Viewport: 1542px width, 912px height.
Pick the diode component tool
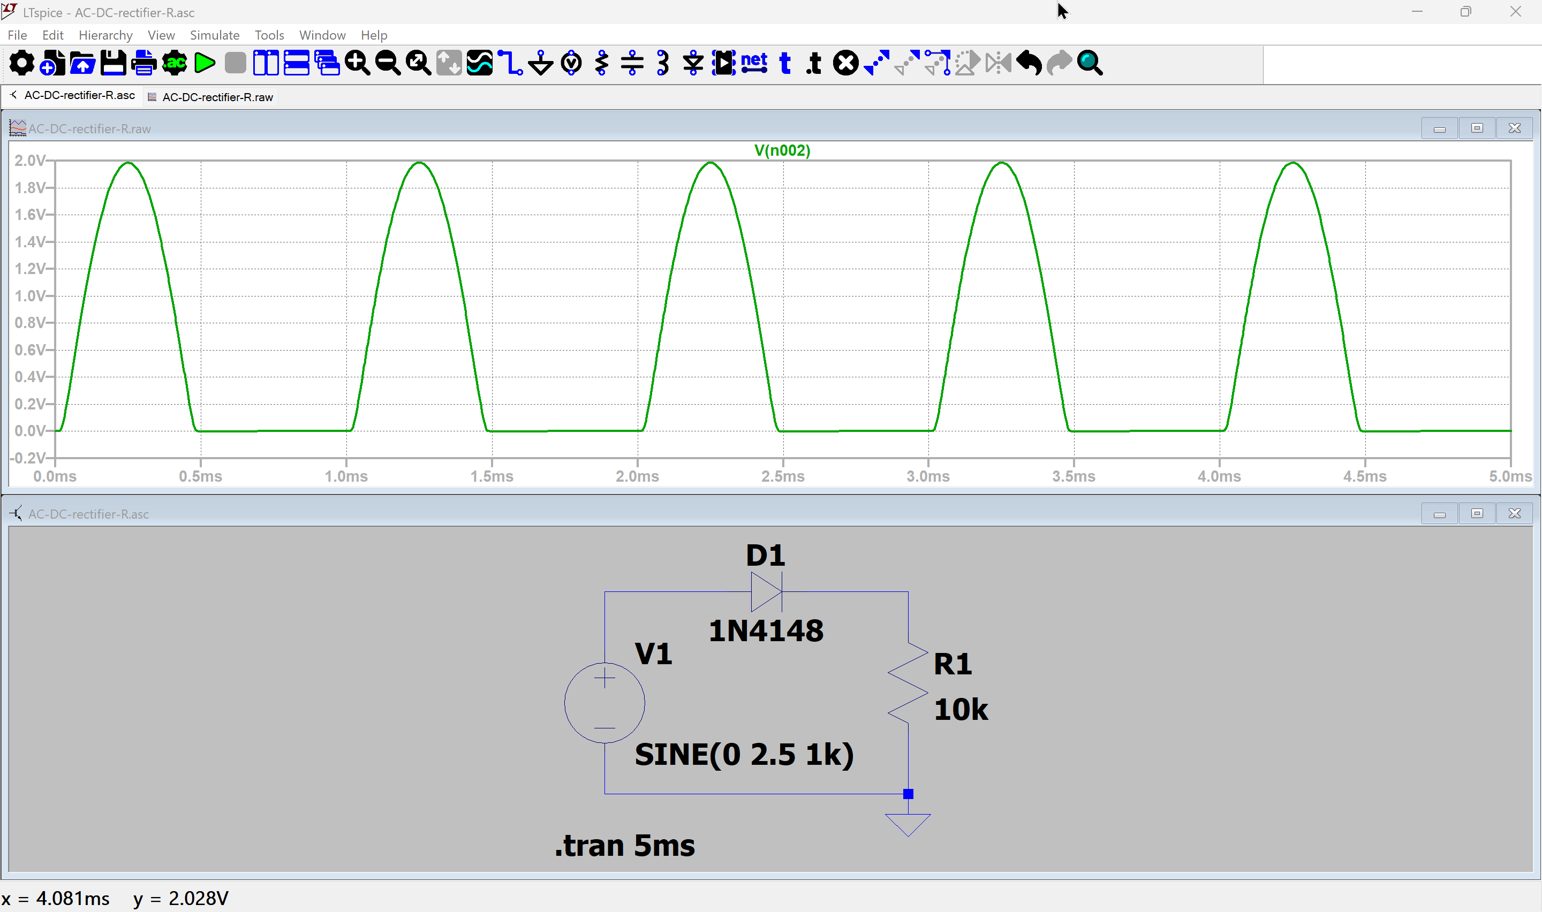[693, 63]
